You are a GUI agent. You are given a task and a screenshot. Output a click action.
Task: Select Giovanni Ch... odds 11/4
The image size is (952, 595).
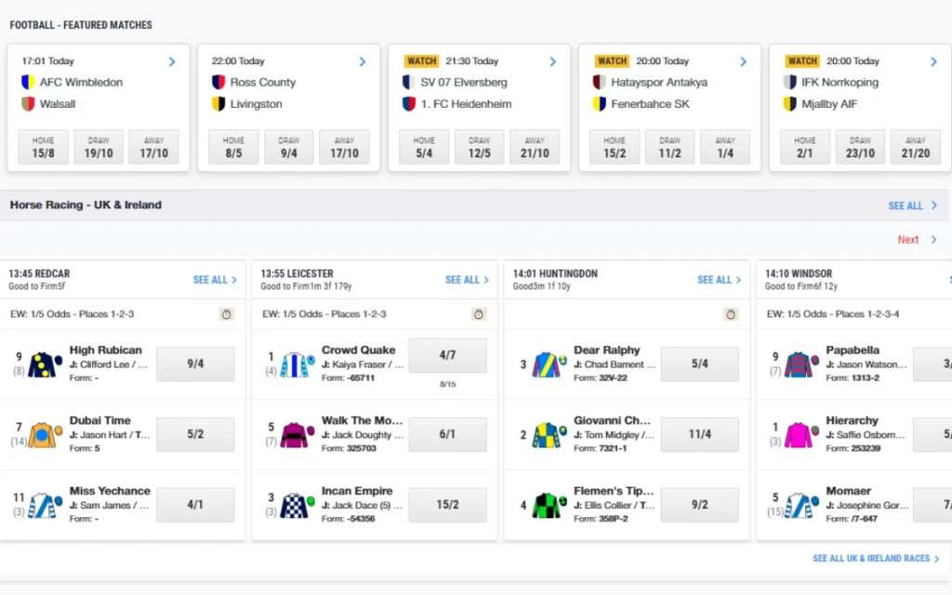coord(700,435)
